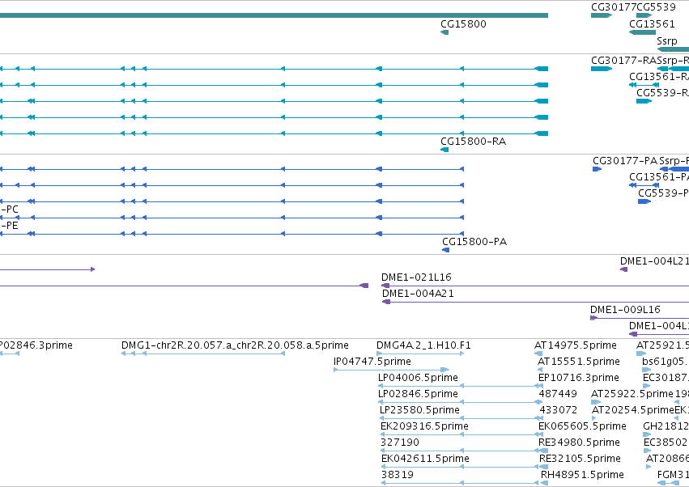This screenshot has height=487, width=689.
Task: Select the -PE protein label
Action: [9, 226]
